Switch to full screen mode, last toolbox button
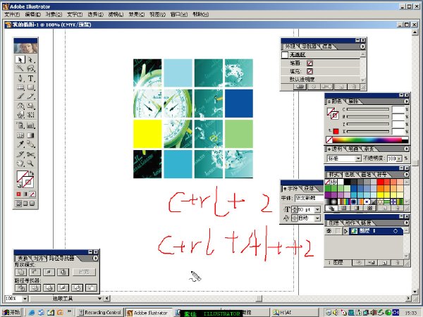The image size is (423, 317). pos(32,204)
